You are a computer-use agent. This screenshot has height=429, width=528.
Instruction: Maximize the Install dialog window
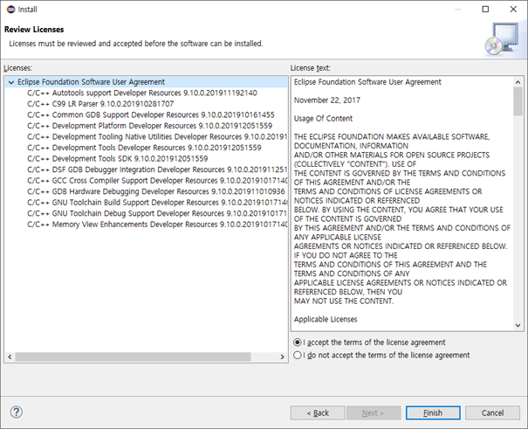[485, 10]
